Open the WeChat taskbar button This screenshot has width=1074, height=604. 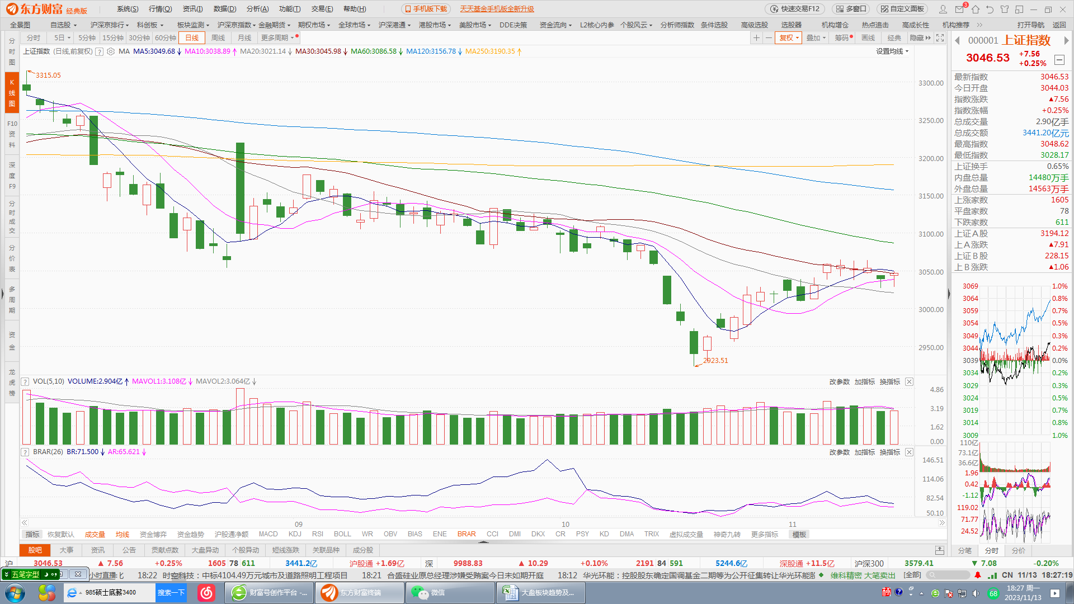tap(450, 593)
